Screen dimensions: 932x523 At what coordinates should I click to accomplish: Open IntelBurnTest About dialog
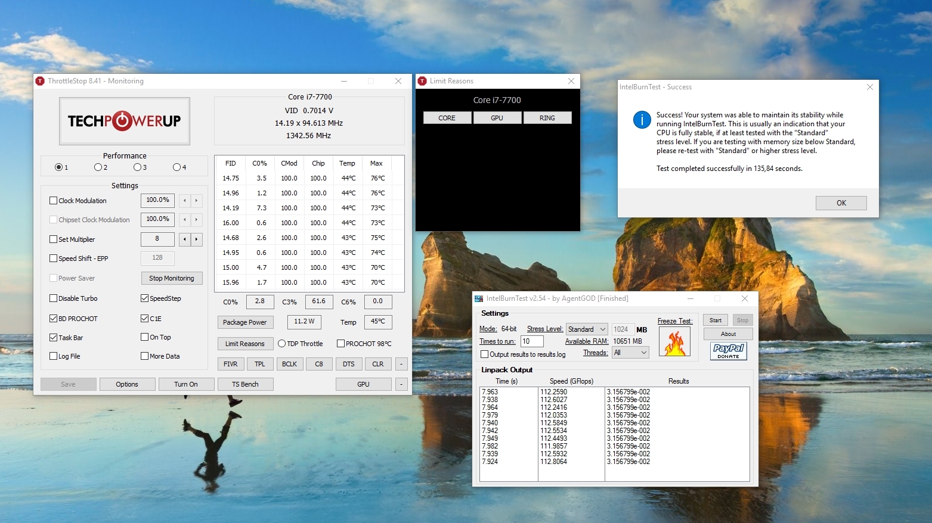[728, 334]
